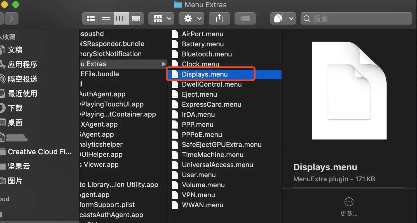Click the IrDA.menu file icon
Viewport: 417px width, 223px height.
coord(175,115)
